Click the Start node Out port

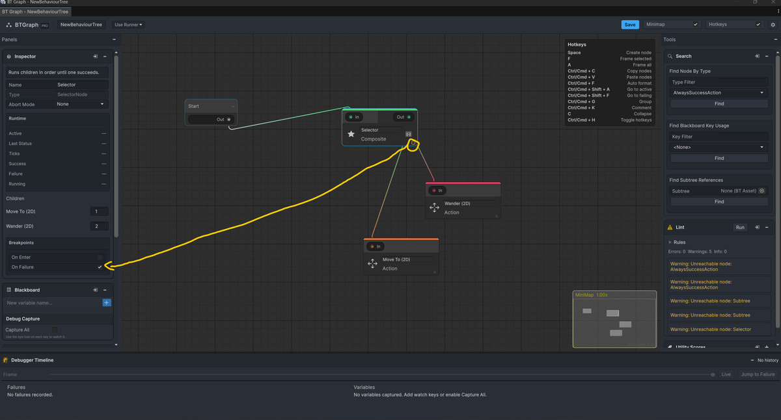click(228, 120)
